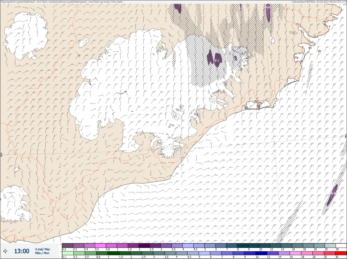The height and width of the screenshot is (259, 347).
Task: Click the top-row bright pink swatch starting at 0.5
Action: point(100,245)
